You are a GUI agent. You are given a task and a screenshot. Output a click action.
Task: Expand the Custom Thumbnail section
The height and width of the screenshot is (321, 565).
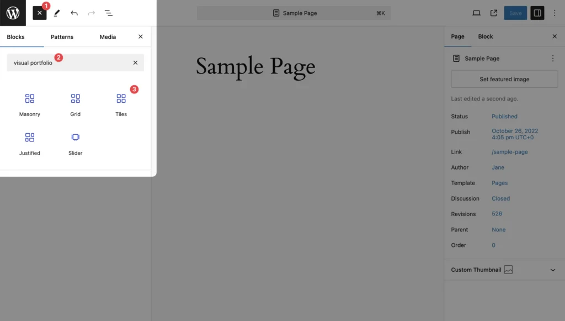tap(553, 270)
